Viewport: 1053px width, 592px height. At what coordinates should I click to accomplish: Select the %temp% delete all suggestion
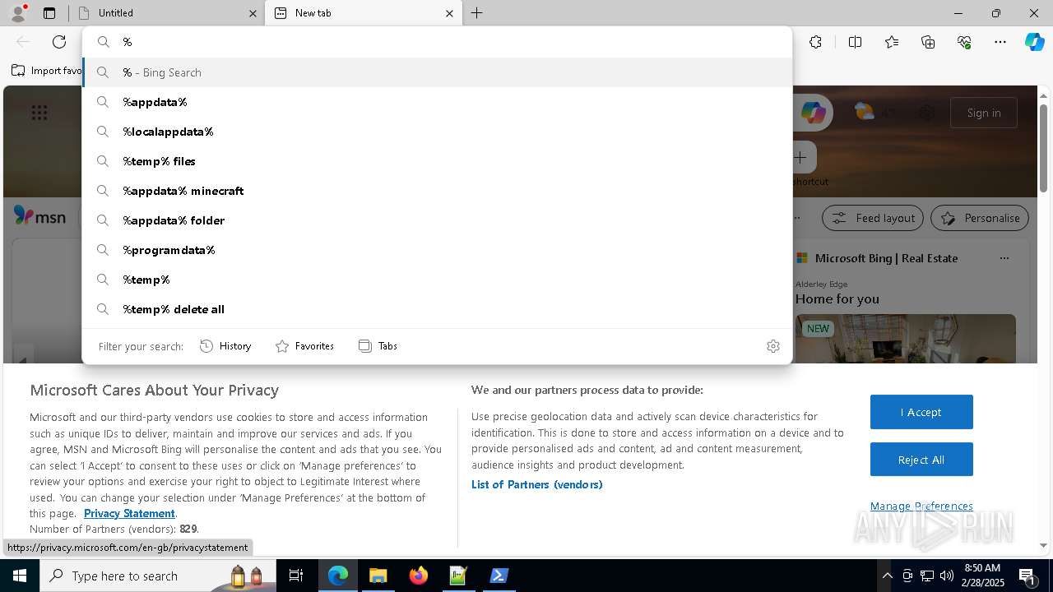click(x=438, y=309)
